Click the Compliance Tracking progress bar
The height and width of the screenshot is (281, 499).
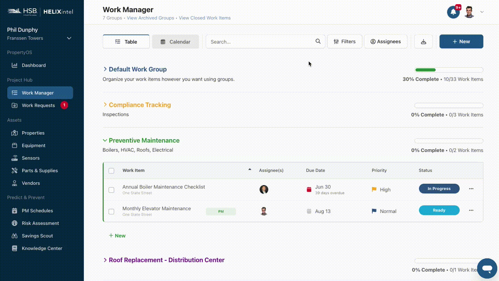449,105
